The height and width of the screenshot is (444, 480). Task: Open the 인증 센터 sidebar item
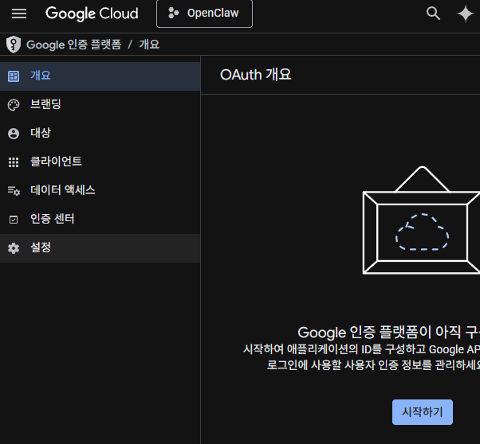click(100, 220)
